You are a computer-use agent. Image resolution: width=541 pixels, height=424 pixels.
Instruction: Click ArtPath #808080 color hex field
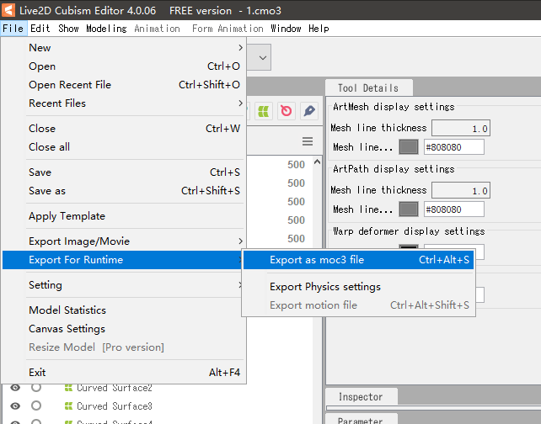point(453,209)
